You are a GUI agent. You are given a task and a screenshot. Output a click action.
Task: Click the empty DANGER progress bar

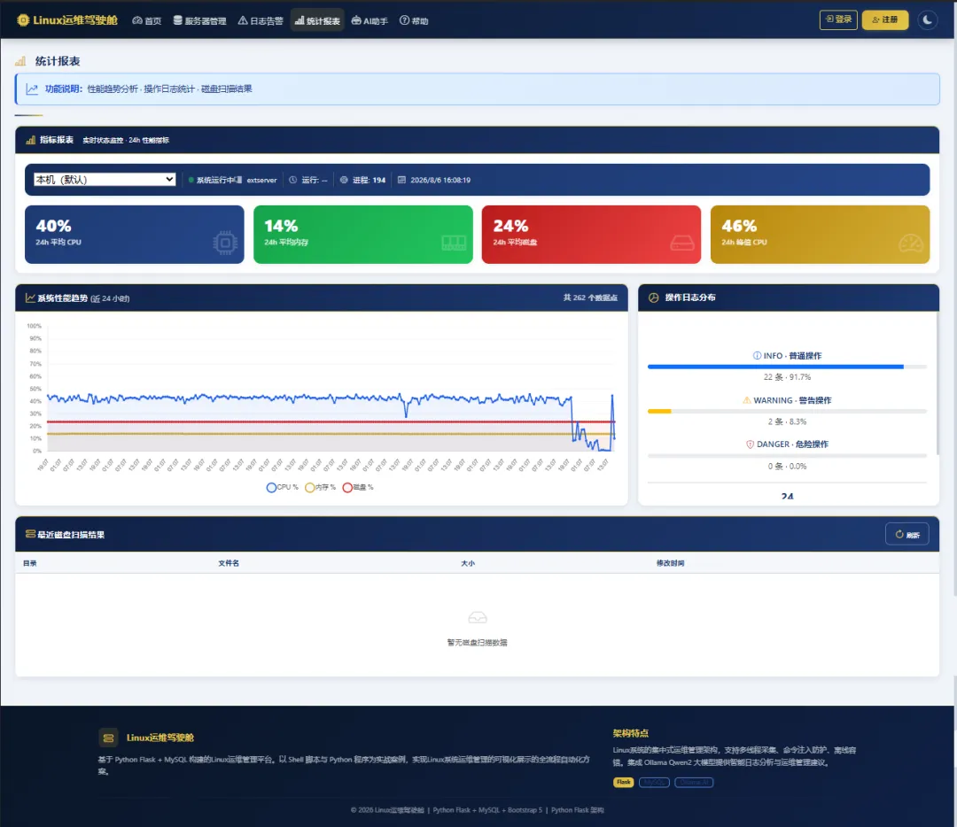pyautogui.click(x=788, y=456)
